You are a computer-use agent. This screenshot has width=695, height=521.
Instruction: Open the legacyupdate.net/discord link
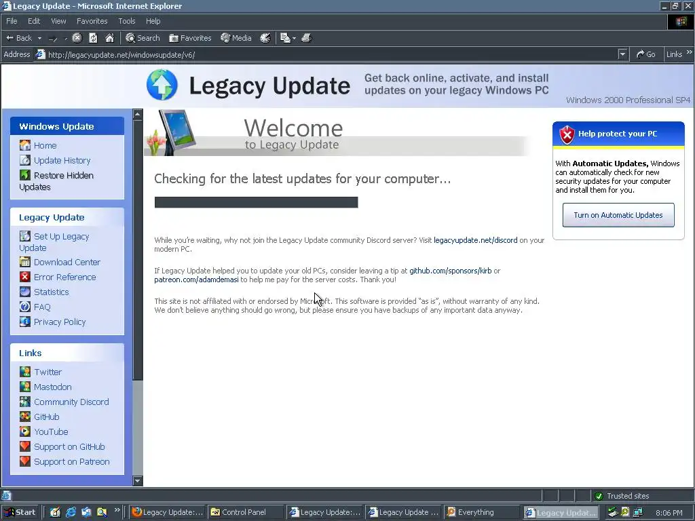click(x=475, y=240)
